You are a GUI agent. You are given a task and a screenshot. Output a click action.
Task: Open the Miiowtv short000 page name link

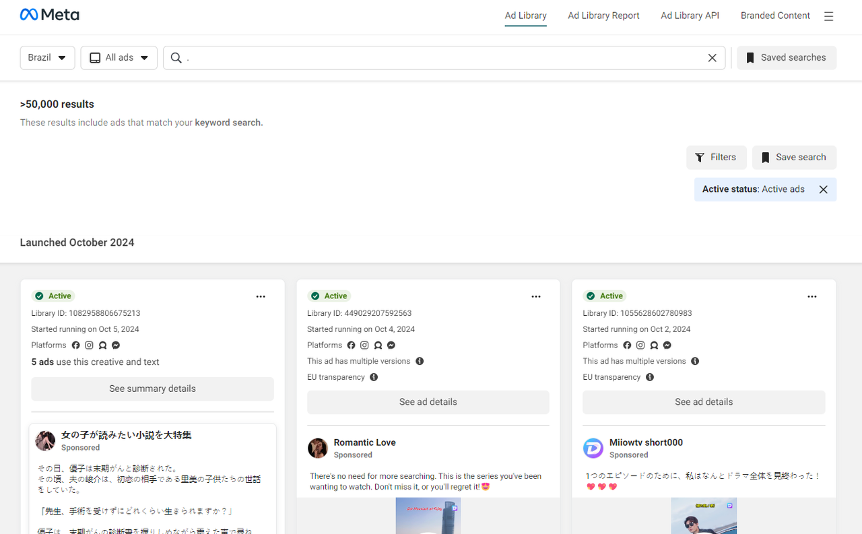pyautogui.click(x=646, y=442)
